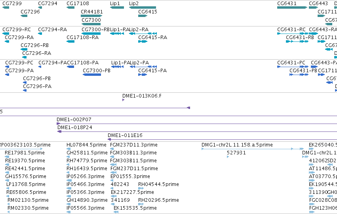Select transcript CG7296-RA
Image resolution: width=337 pixels, height=214 pixels.
tap(24, 57)
